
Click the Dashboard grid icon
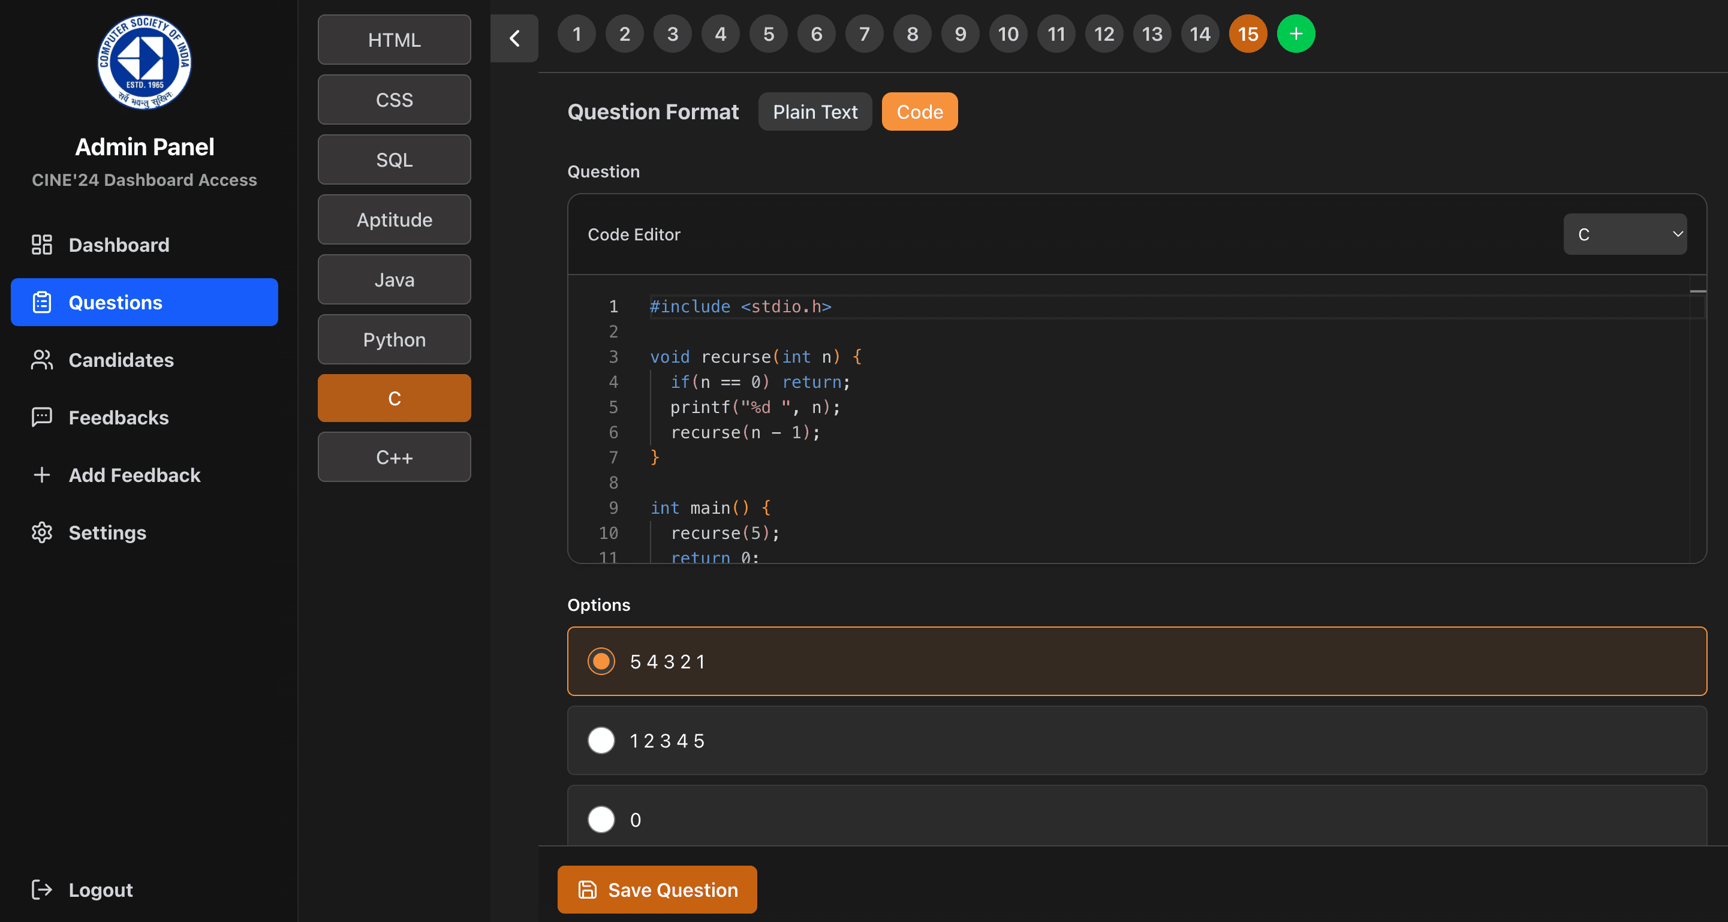(x=41, y=245)
